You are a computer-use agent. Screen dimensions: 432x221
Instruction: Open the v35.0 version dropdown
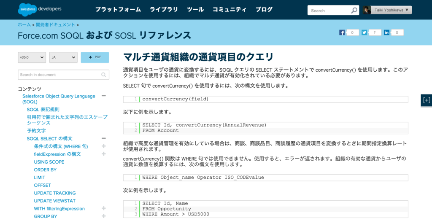click(x=32, y=57)
